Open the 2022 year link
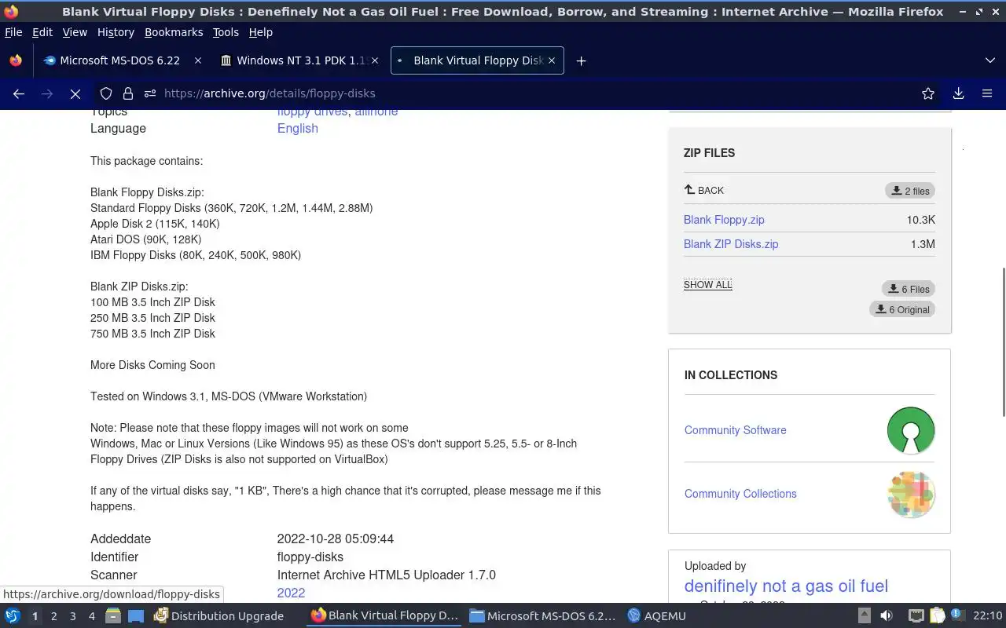This screenshot has height=628, width=1006. click(291, 593)
